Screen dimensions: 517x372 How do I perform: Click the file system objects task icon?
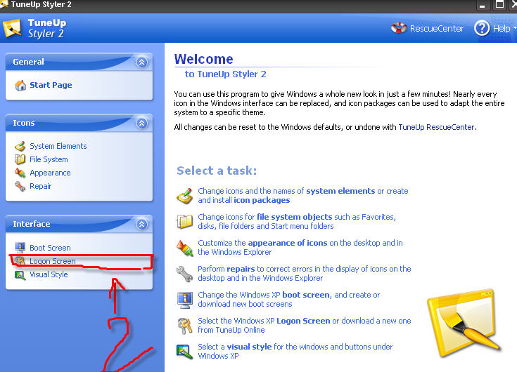(185, 221)
